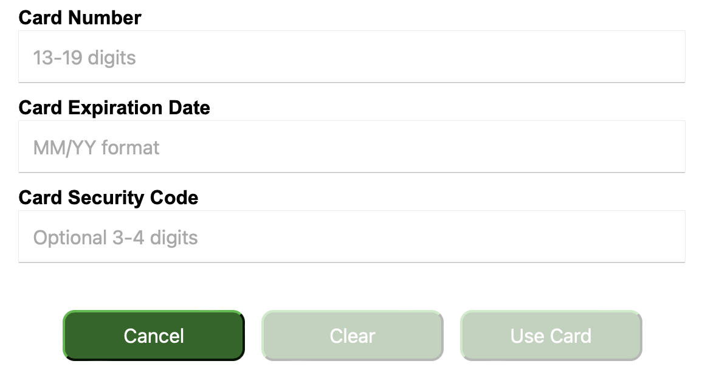Select the Card Security Code field
The image size is (705, 389).
352,236
